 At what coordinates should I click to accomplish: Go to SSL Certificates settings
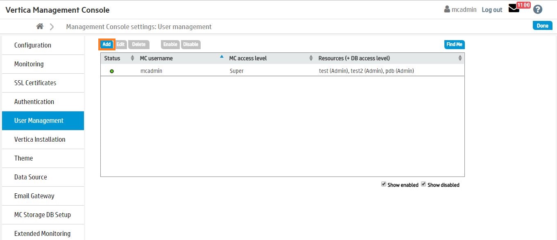(x=35, y=83)
